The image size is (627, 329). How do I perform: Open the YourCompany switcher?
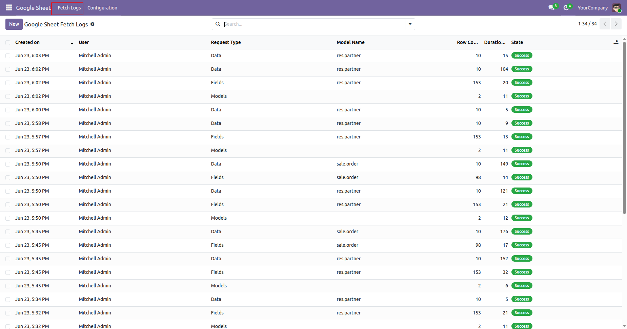592,8
